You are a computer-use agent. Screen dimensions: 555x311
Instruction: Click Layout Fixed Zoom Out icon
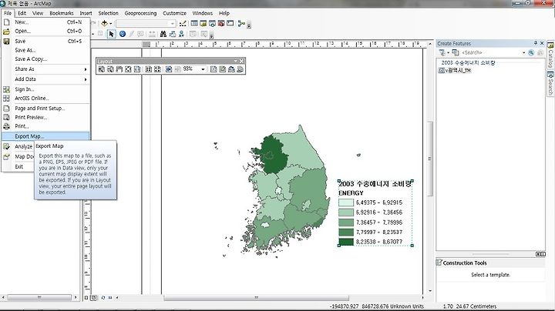[x=157, y=69]
